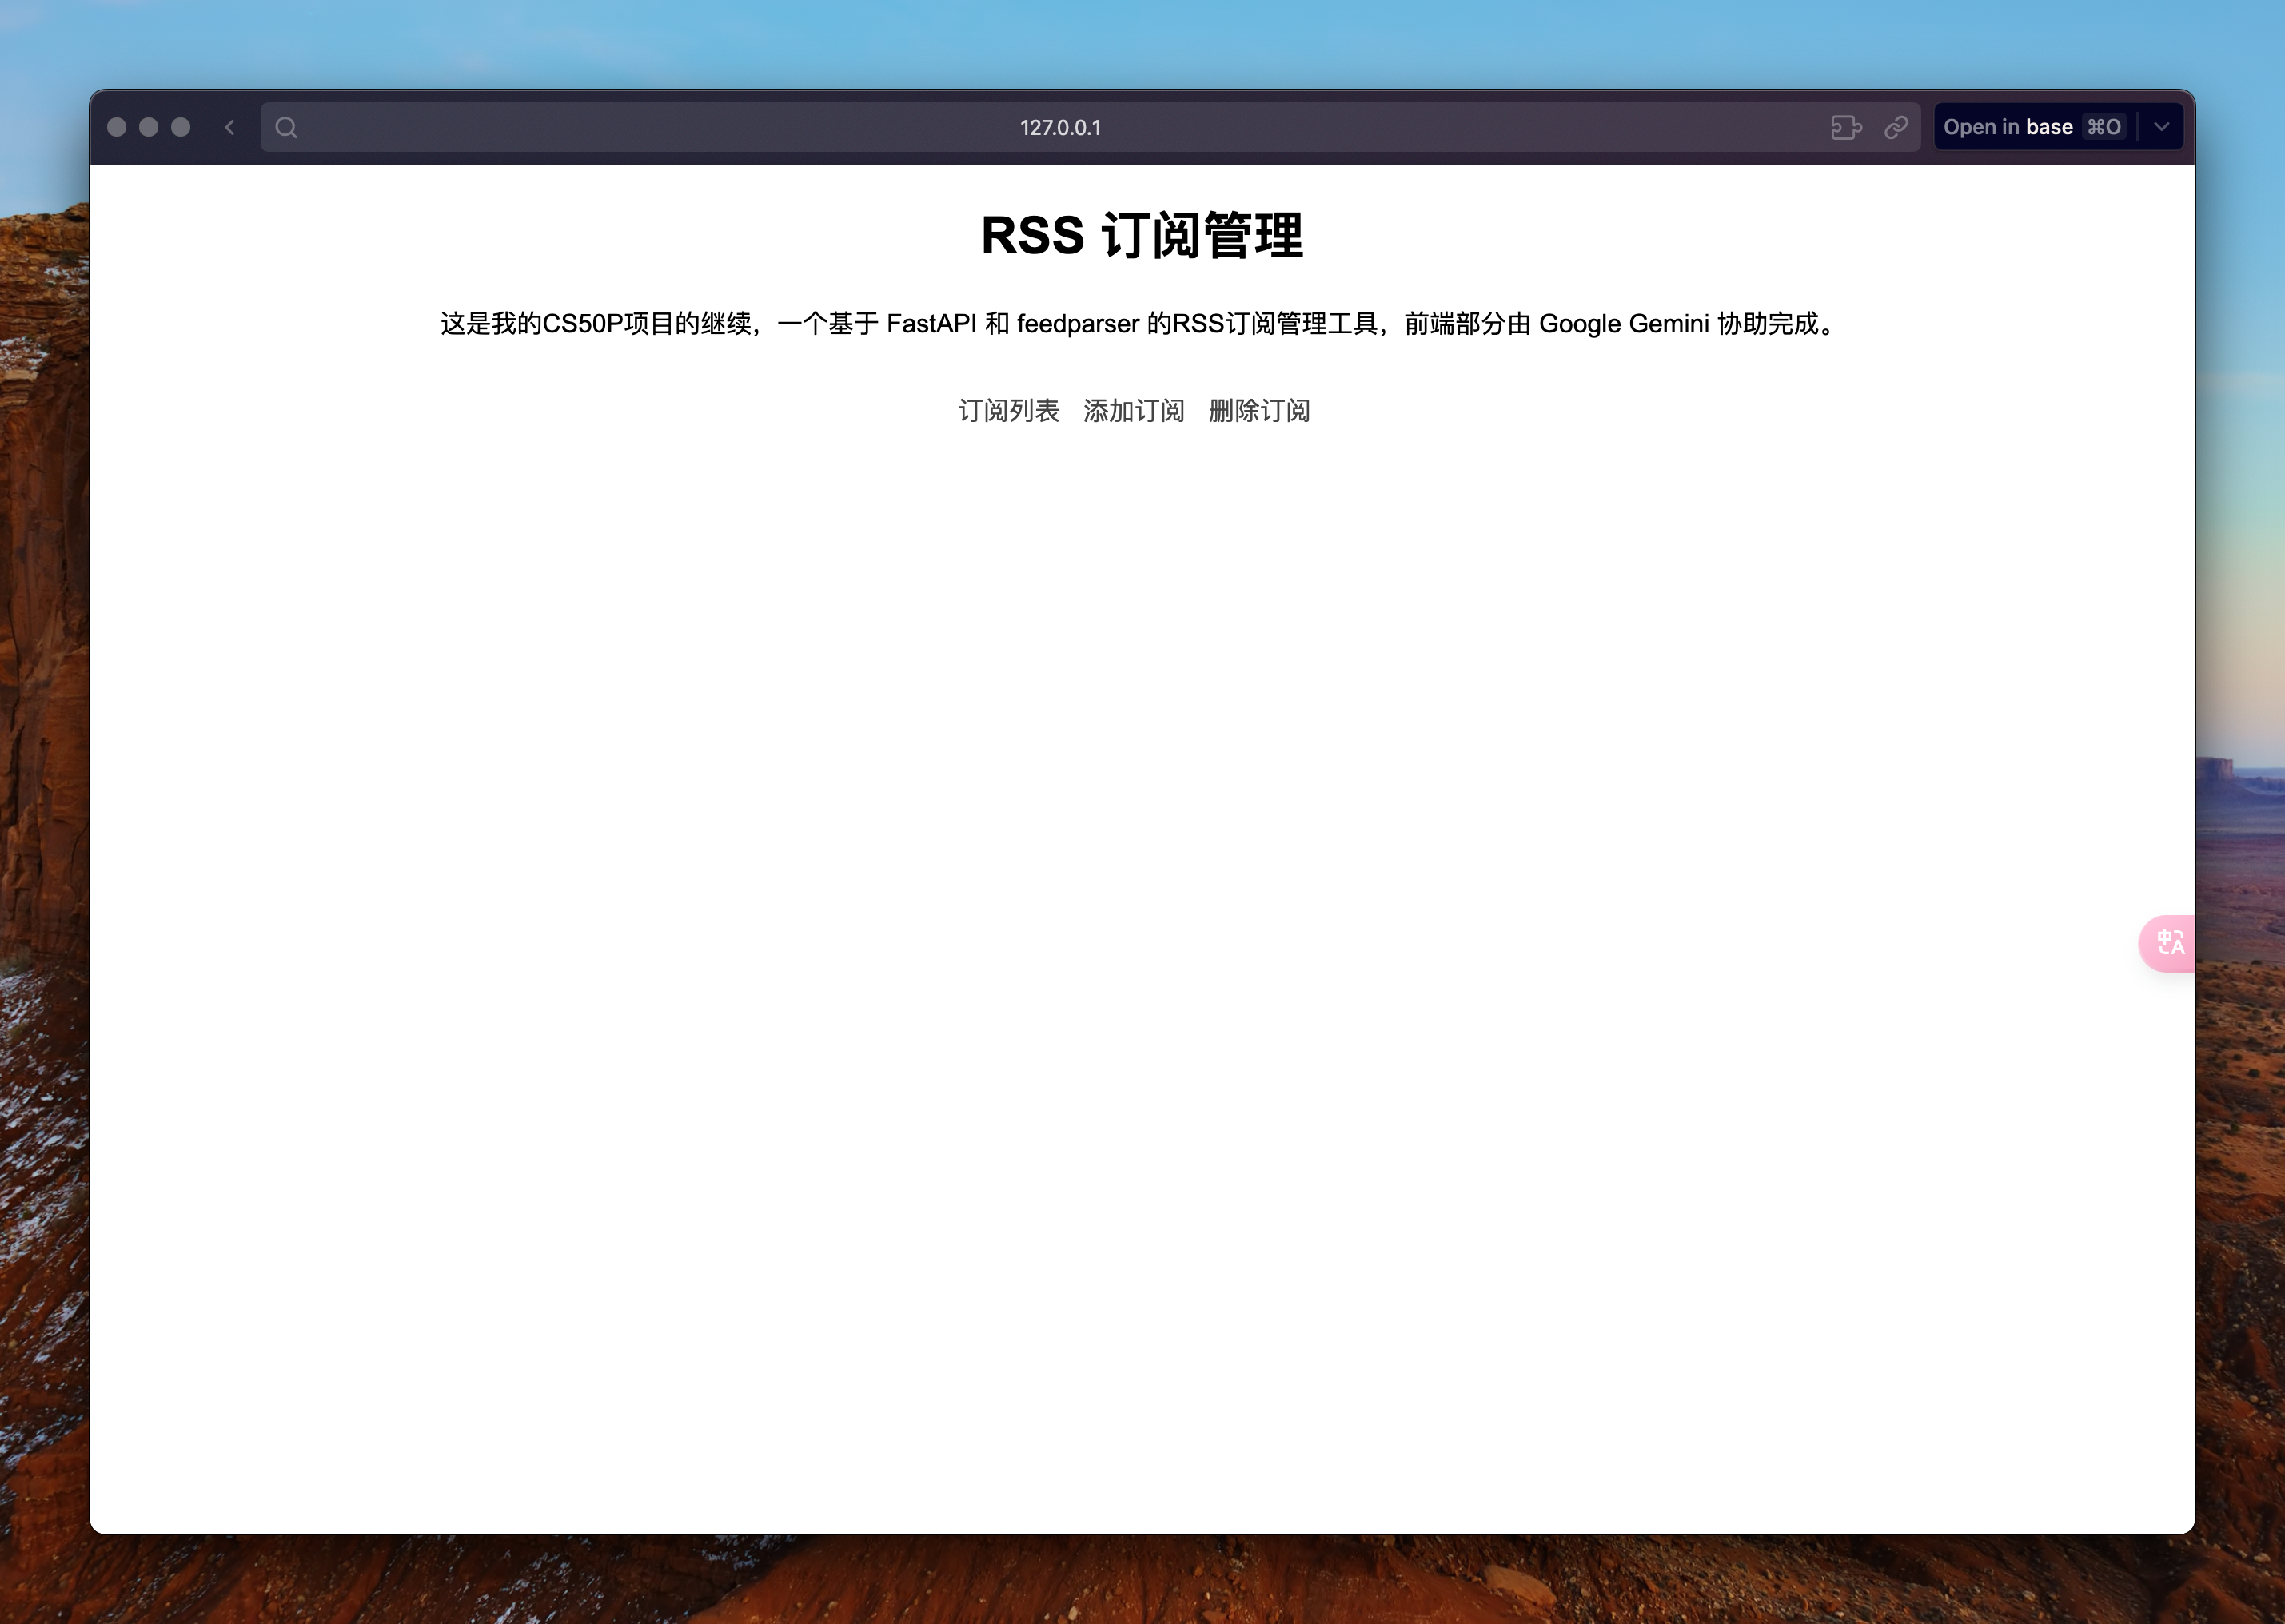Open the 订阅列表 navigation link
Viewport: 2285px width, 1624px height.
[1007, 411]
